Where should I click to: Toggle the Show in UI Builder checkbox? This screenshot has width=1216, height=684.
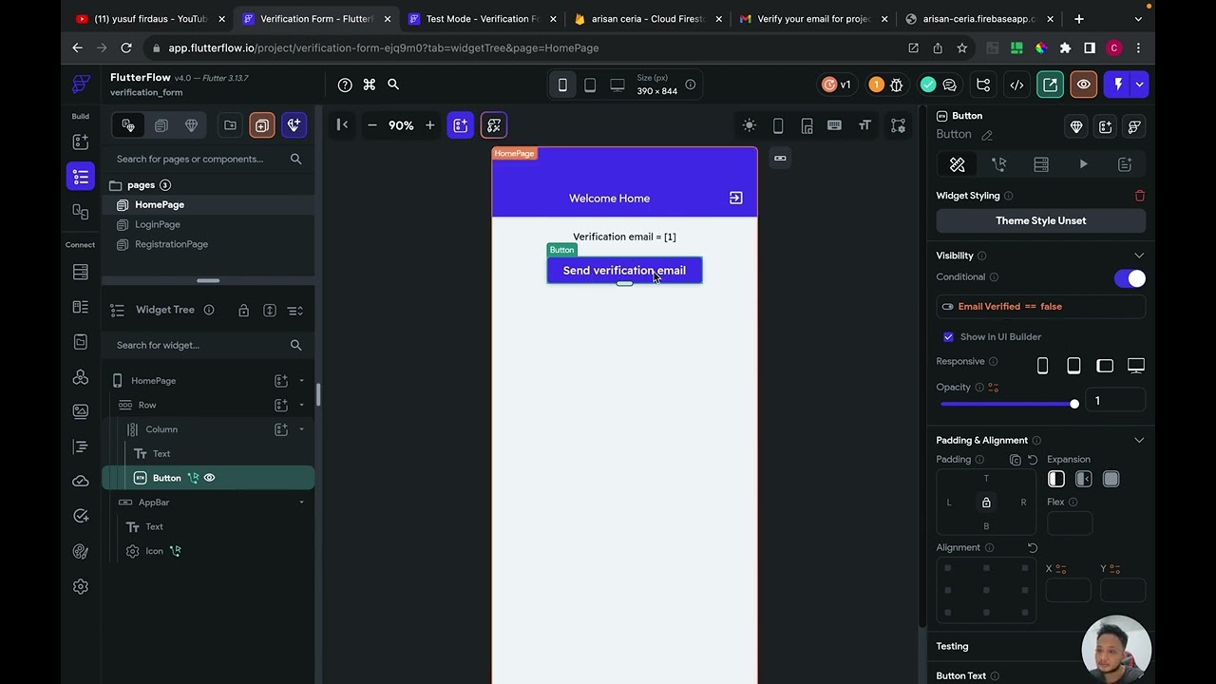(x=948, y=337)
